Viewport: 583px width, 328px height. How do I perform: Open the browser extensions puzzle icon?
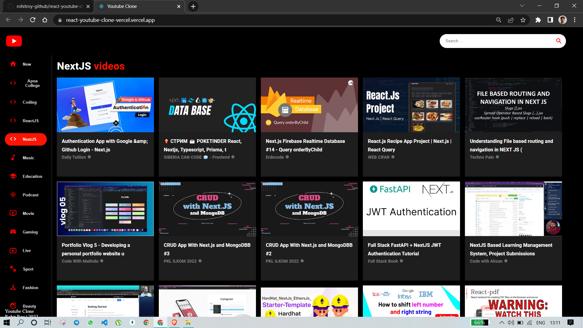[x=538, y=20]
